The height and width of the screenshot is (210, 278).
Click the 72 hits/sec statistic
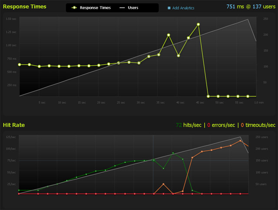[x=189, y=125]
